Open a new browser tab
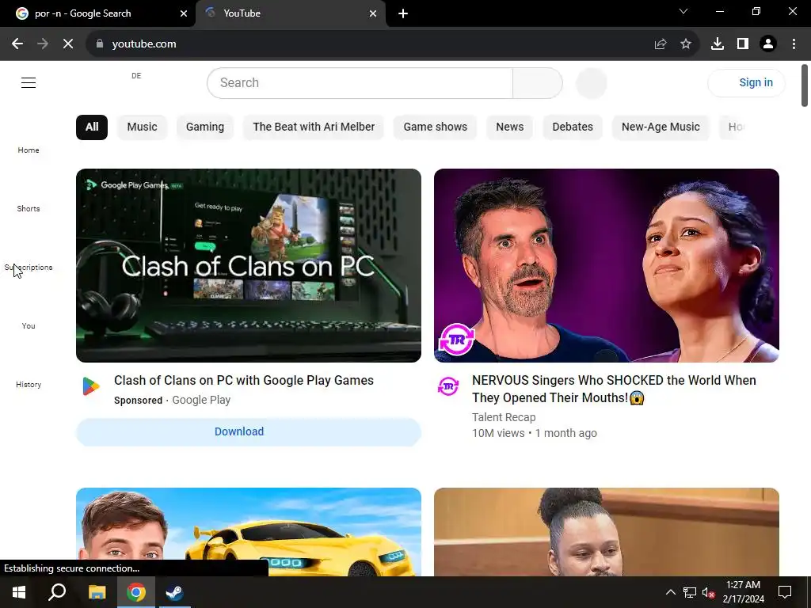The image size is (811, 608). coord(403,13)
